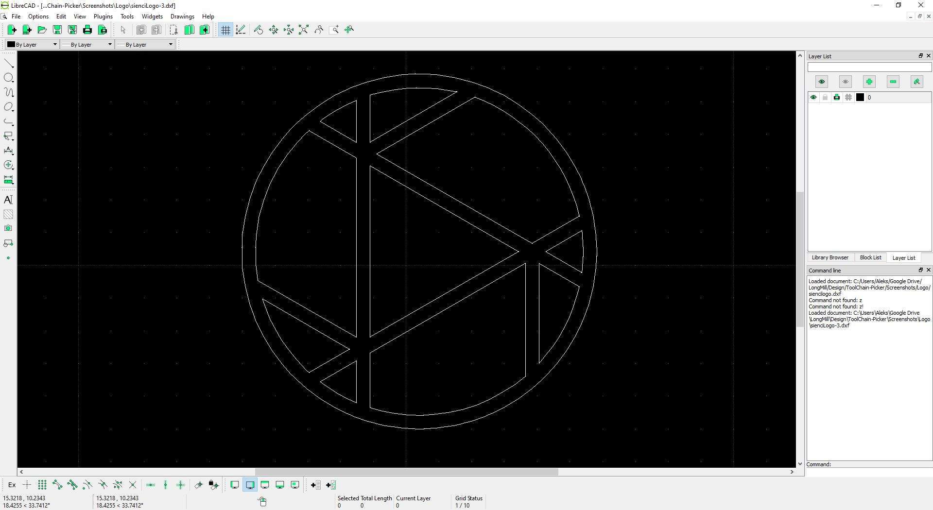Remove layer with the minus button
Screen dimensions: 933x510
[893, 82]
